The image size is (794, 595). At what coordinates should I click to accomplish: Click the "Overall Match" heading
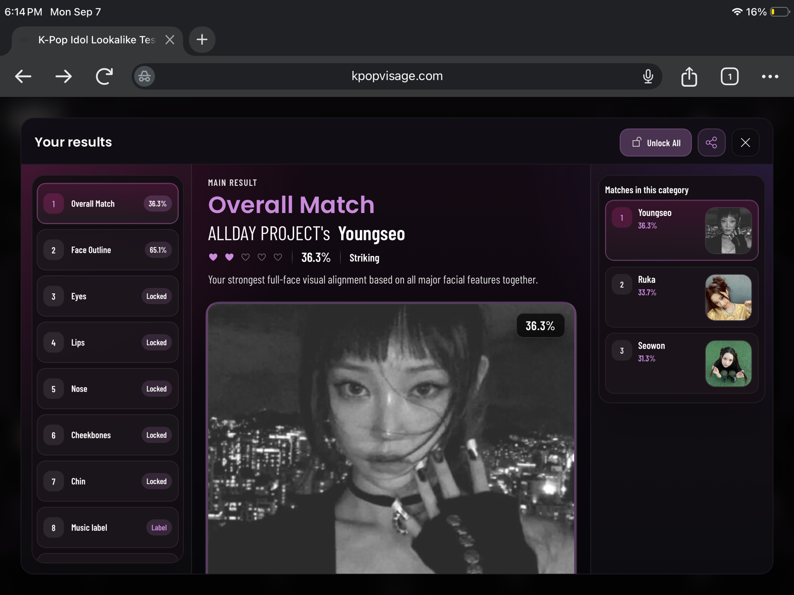(x=291, y=205)
